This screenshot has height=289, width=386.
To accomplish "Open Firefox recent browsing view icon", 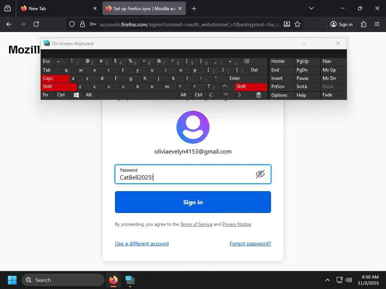I will 8,8.
